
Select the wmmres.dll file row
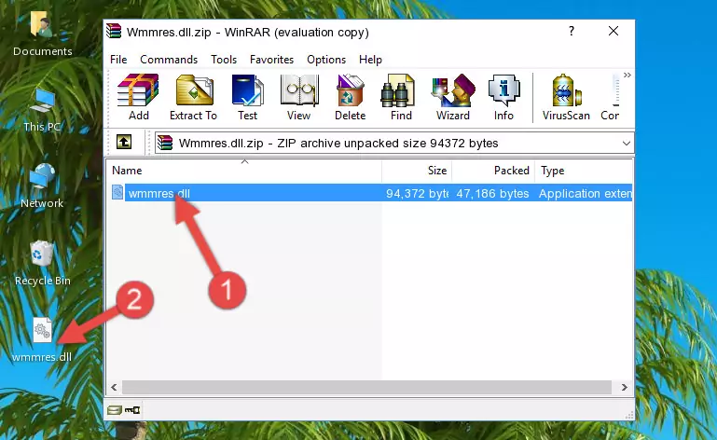370,193
